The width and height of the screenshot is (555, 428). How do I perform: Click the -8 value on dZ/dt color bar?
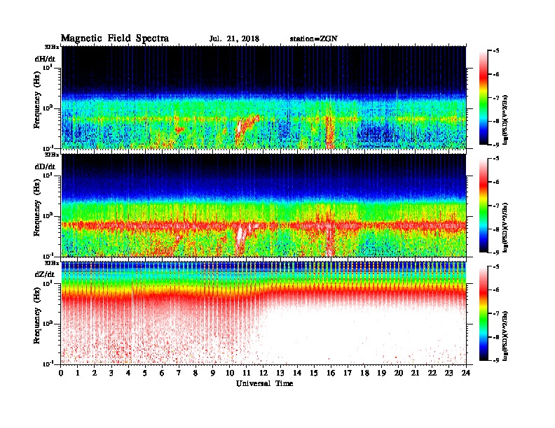tap(497, 337)
